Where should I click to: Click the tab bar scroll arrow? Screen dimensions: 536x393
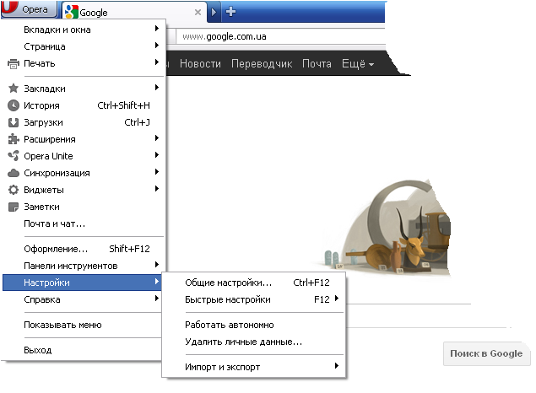pos(214,13)
